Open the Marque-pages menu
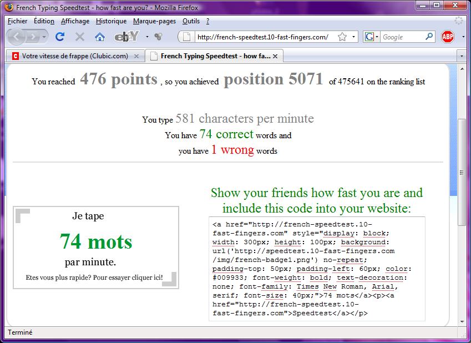Screen dimensions: 471x343 point(154,21)
